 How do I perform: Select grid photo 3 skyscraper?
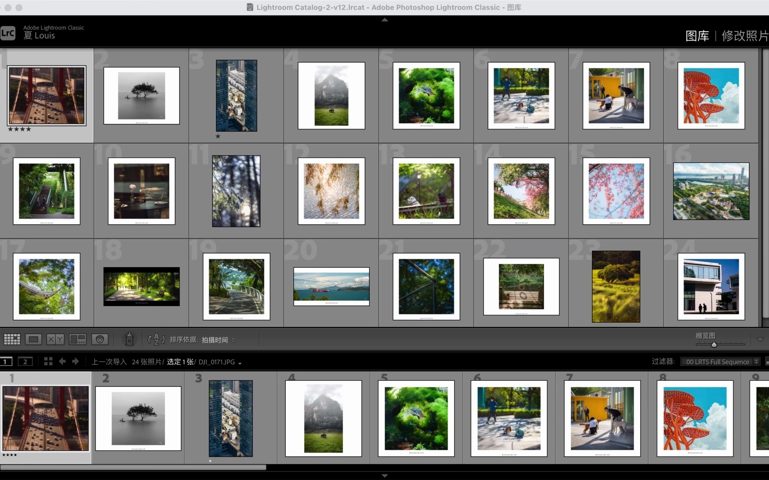236,96
